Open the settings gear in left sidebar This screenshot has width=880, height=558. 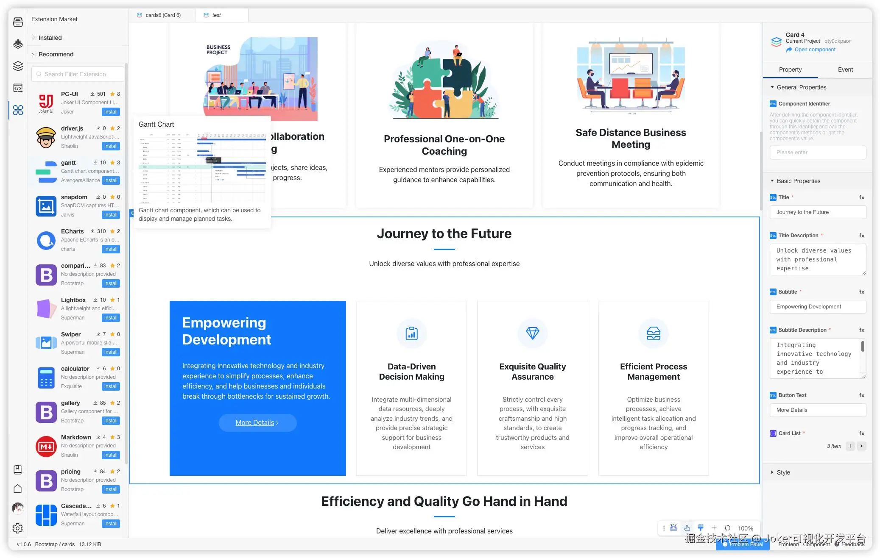coord(18,528)
